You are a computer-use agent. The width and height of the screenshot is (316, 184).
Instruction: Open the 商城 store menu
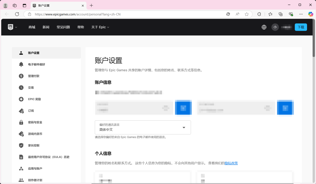pyautogui.click(x=32, y=27)
